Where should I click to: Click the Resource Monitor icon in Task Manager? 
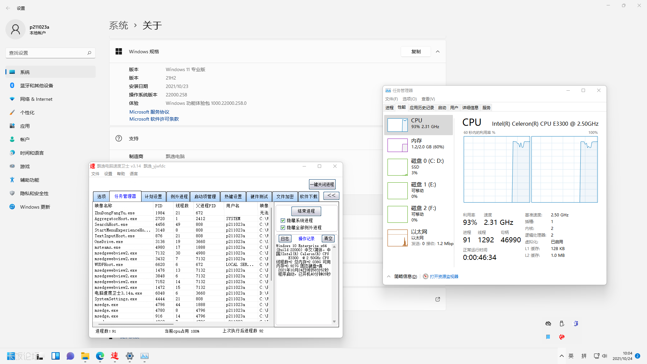426,276
